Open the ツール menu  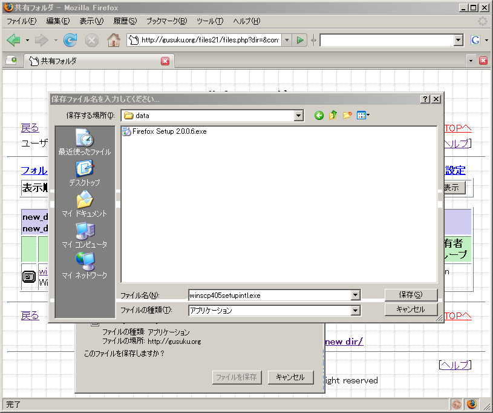click(x=210, y=21)
